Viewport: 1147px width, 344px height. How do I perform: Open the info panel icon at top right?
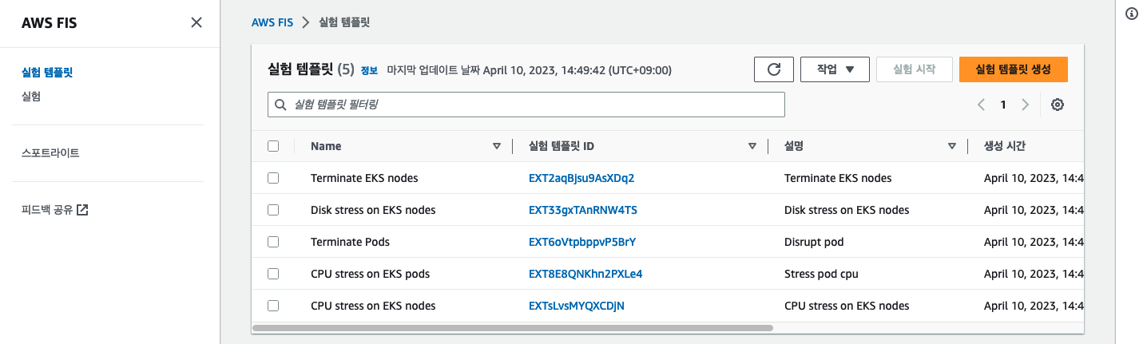1131,14
